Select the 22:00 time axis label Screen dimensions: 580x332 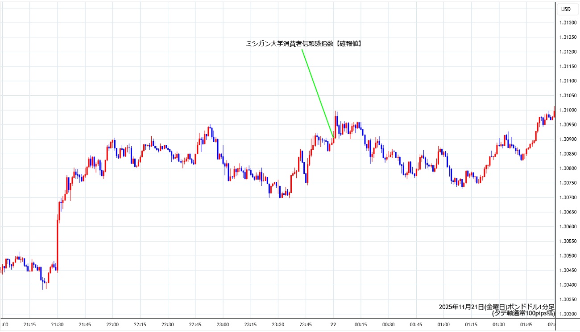pyautogui.click(x=112, y=325)
